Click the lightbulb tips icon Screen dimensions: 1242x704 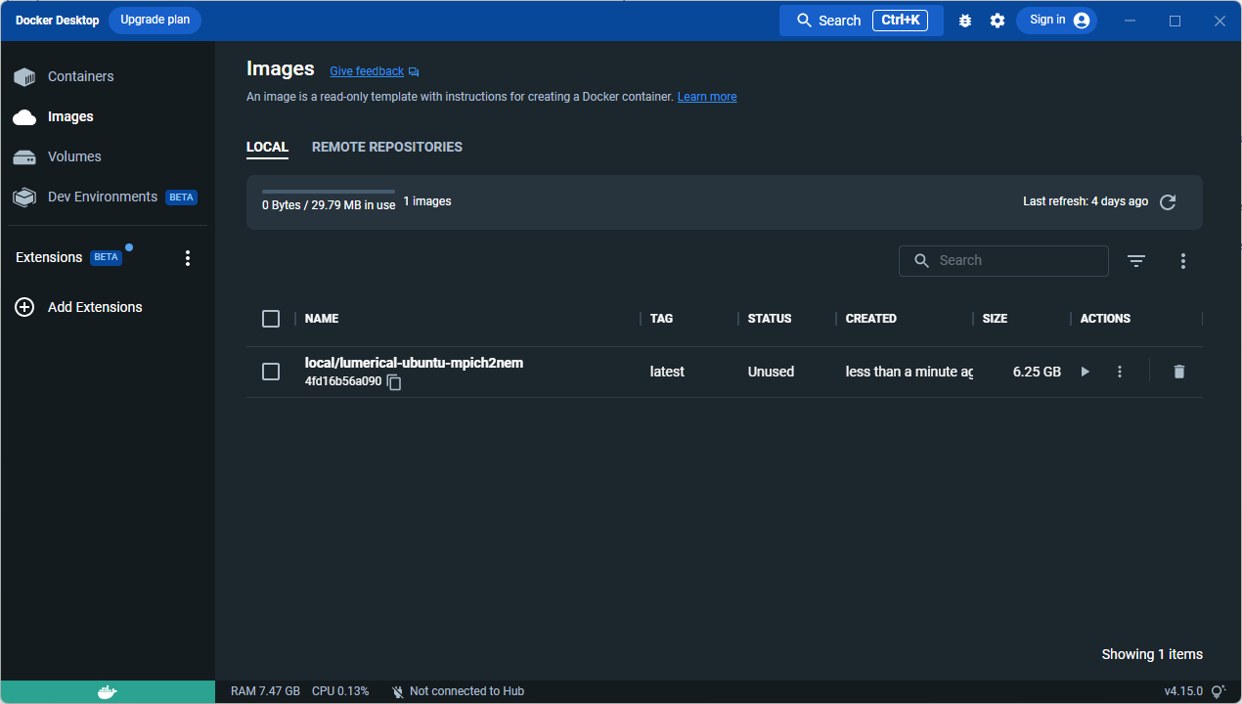click(1219, 691)
